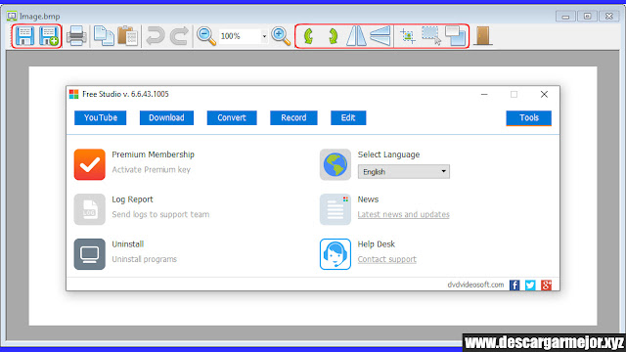Viewport: 626px width, 352px height.
Task: Click the Premium Membership checkmark icon
Action: 89,164
